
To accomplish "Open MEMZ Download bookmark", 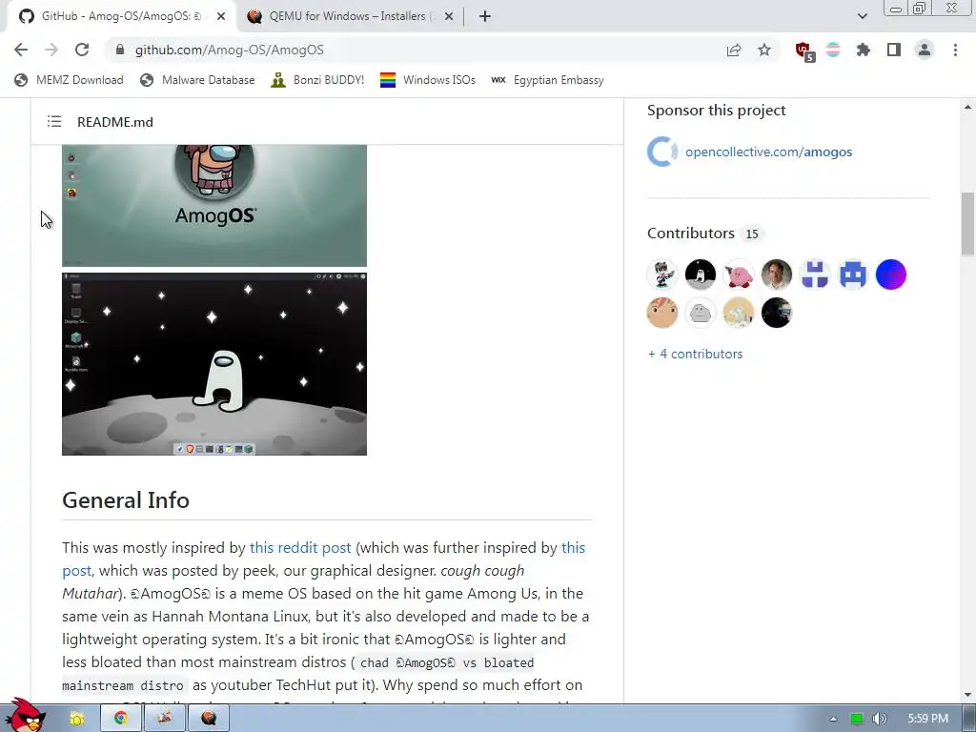I will tap(69, 80).
